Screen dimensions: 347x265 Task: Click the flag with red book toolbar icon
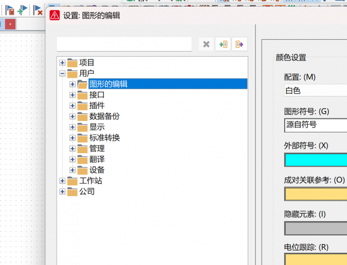point(10,10)
